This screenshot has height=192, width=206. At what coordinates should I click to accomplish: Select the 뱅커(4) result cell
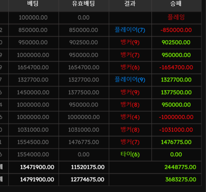click(x=130, y=117)
